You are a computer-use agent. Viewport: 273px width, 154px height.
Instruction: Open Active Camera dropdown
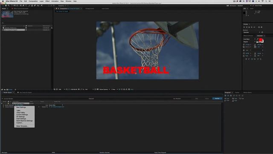click(105, 89)
